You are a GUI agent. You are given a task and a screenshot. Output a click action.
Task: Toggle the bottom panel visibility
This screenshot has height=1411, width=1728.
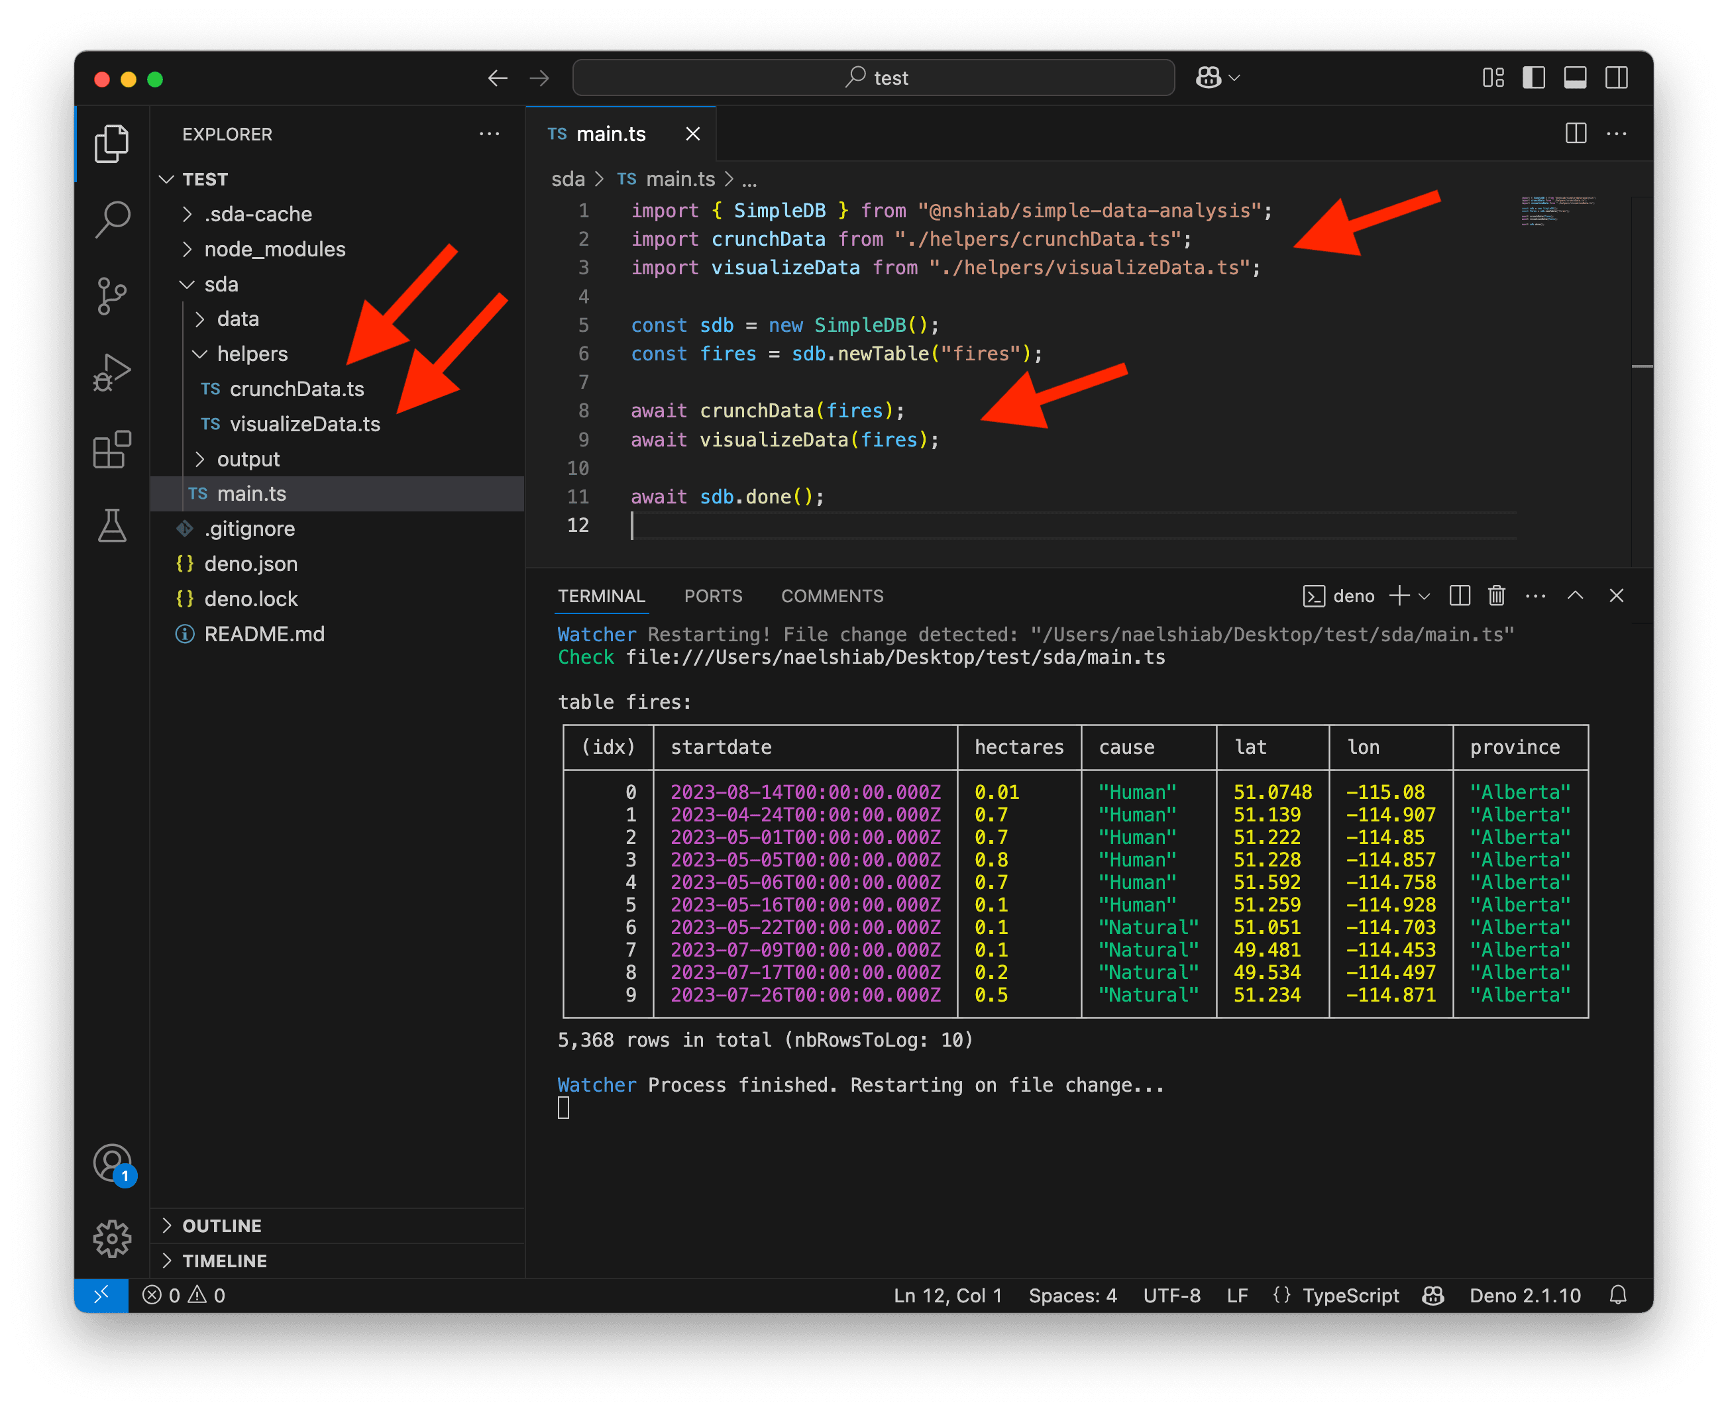point(1575,78)
